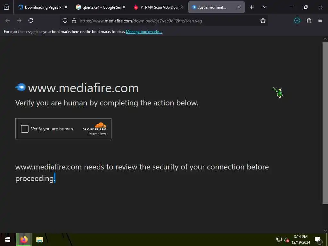Open a new tab with plus button
328x246 pixels.
pos(252,7)
